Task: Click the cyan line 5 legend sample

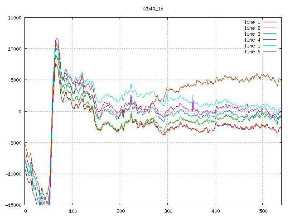Action: tap(270, 46)
